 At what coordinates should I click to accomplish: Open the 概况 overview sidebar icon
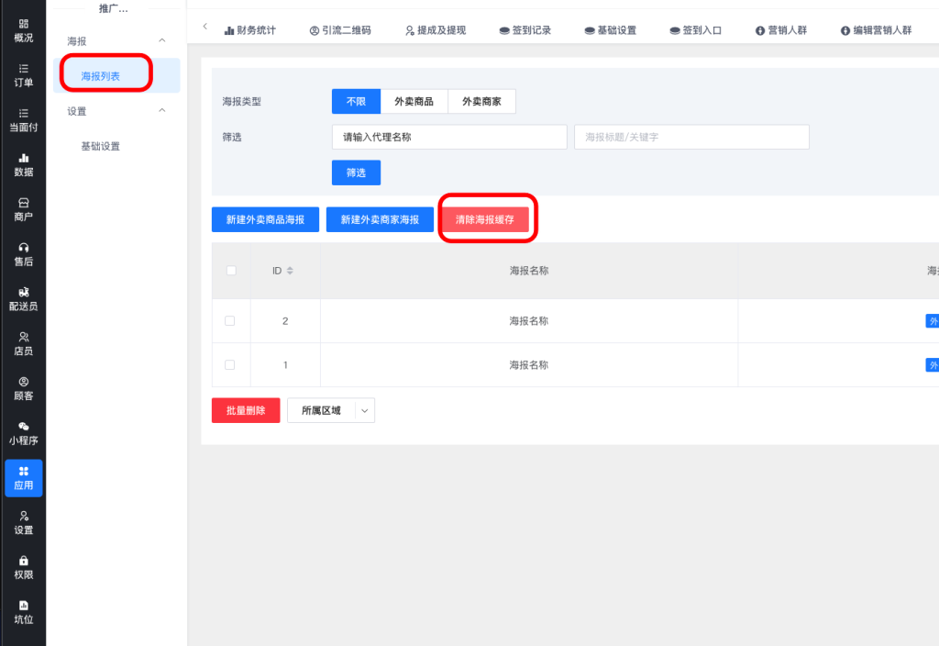(23, 24)
